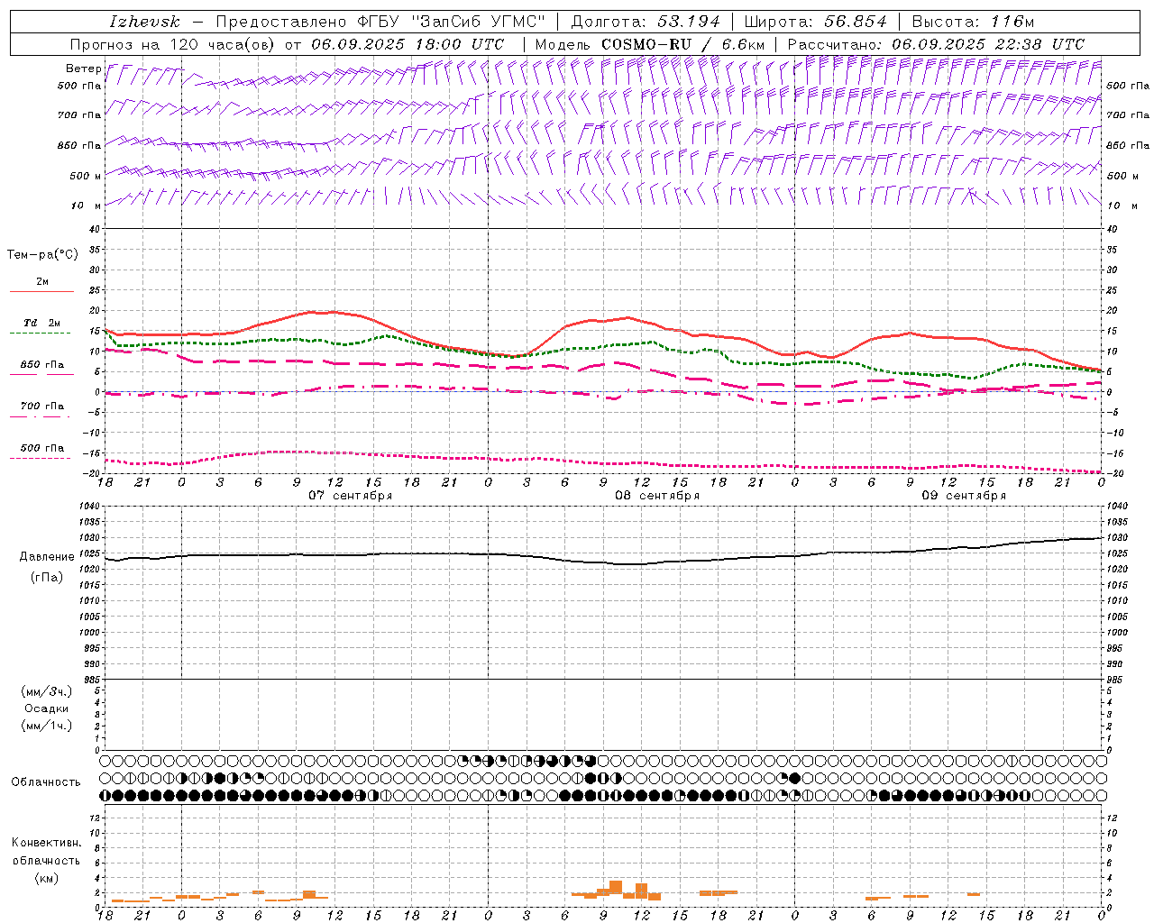
Task: Click the tallest orange convective bar on 08 сентября
Action: pyautogui.click(x=616, y=887)
